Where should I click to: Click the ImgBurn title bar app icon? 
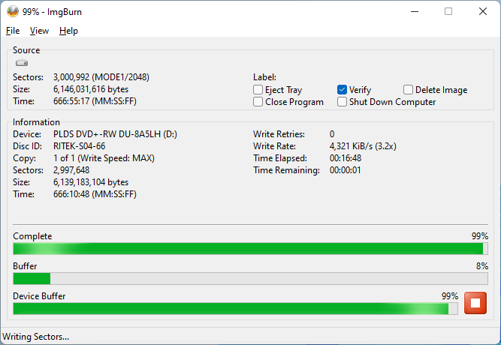pos(13,11)
